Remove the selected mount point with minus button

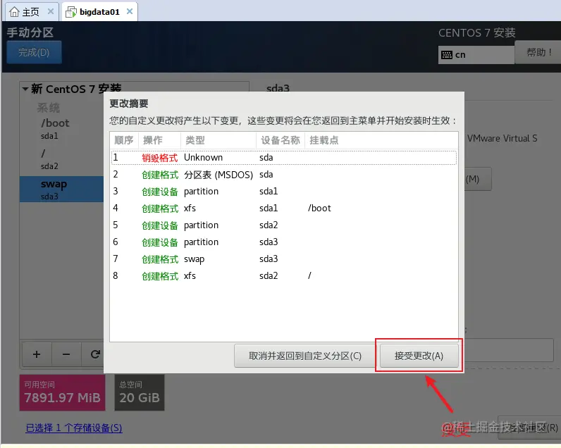pos(66,354)
